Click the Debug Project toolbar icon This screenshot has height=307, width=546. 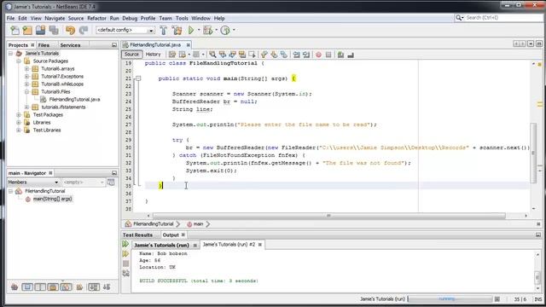[x=208, y=31]
